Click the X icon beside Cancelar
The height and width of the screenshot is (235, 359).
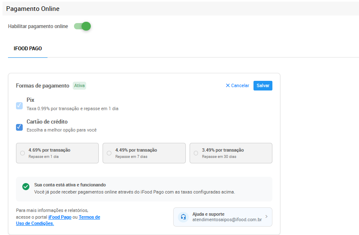pyautogui.click(x=228, y=85)
